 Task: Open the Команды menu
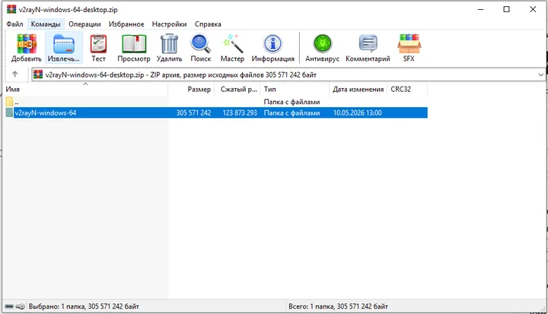pyautogui.click(x=46, y=24)
